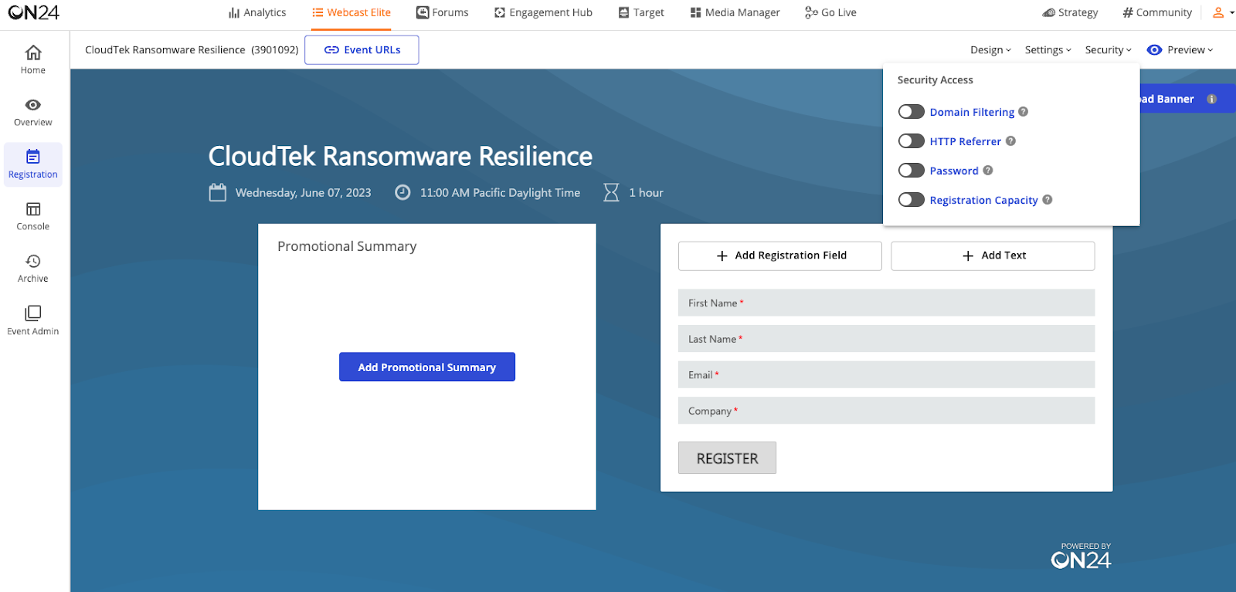The image size is (1236, 592).
Task: Enable the HTTP Referrer toggle
Action: click(912, 141)
